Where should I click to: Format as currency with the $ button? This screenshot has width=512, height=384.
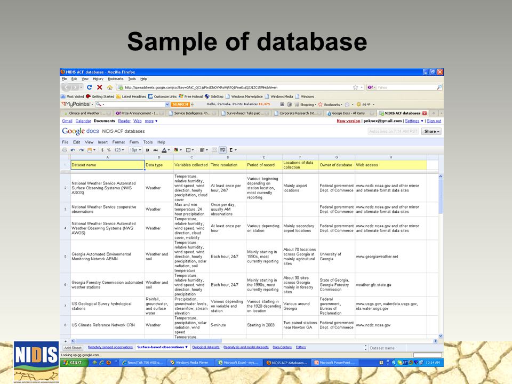102,150
